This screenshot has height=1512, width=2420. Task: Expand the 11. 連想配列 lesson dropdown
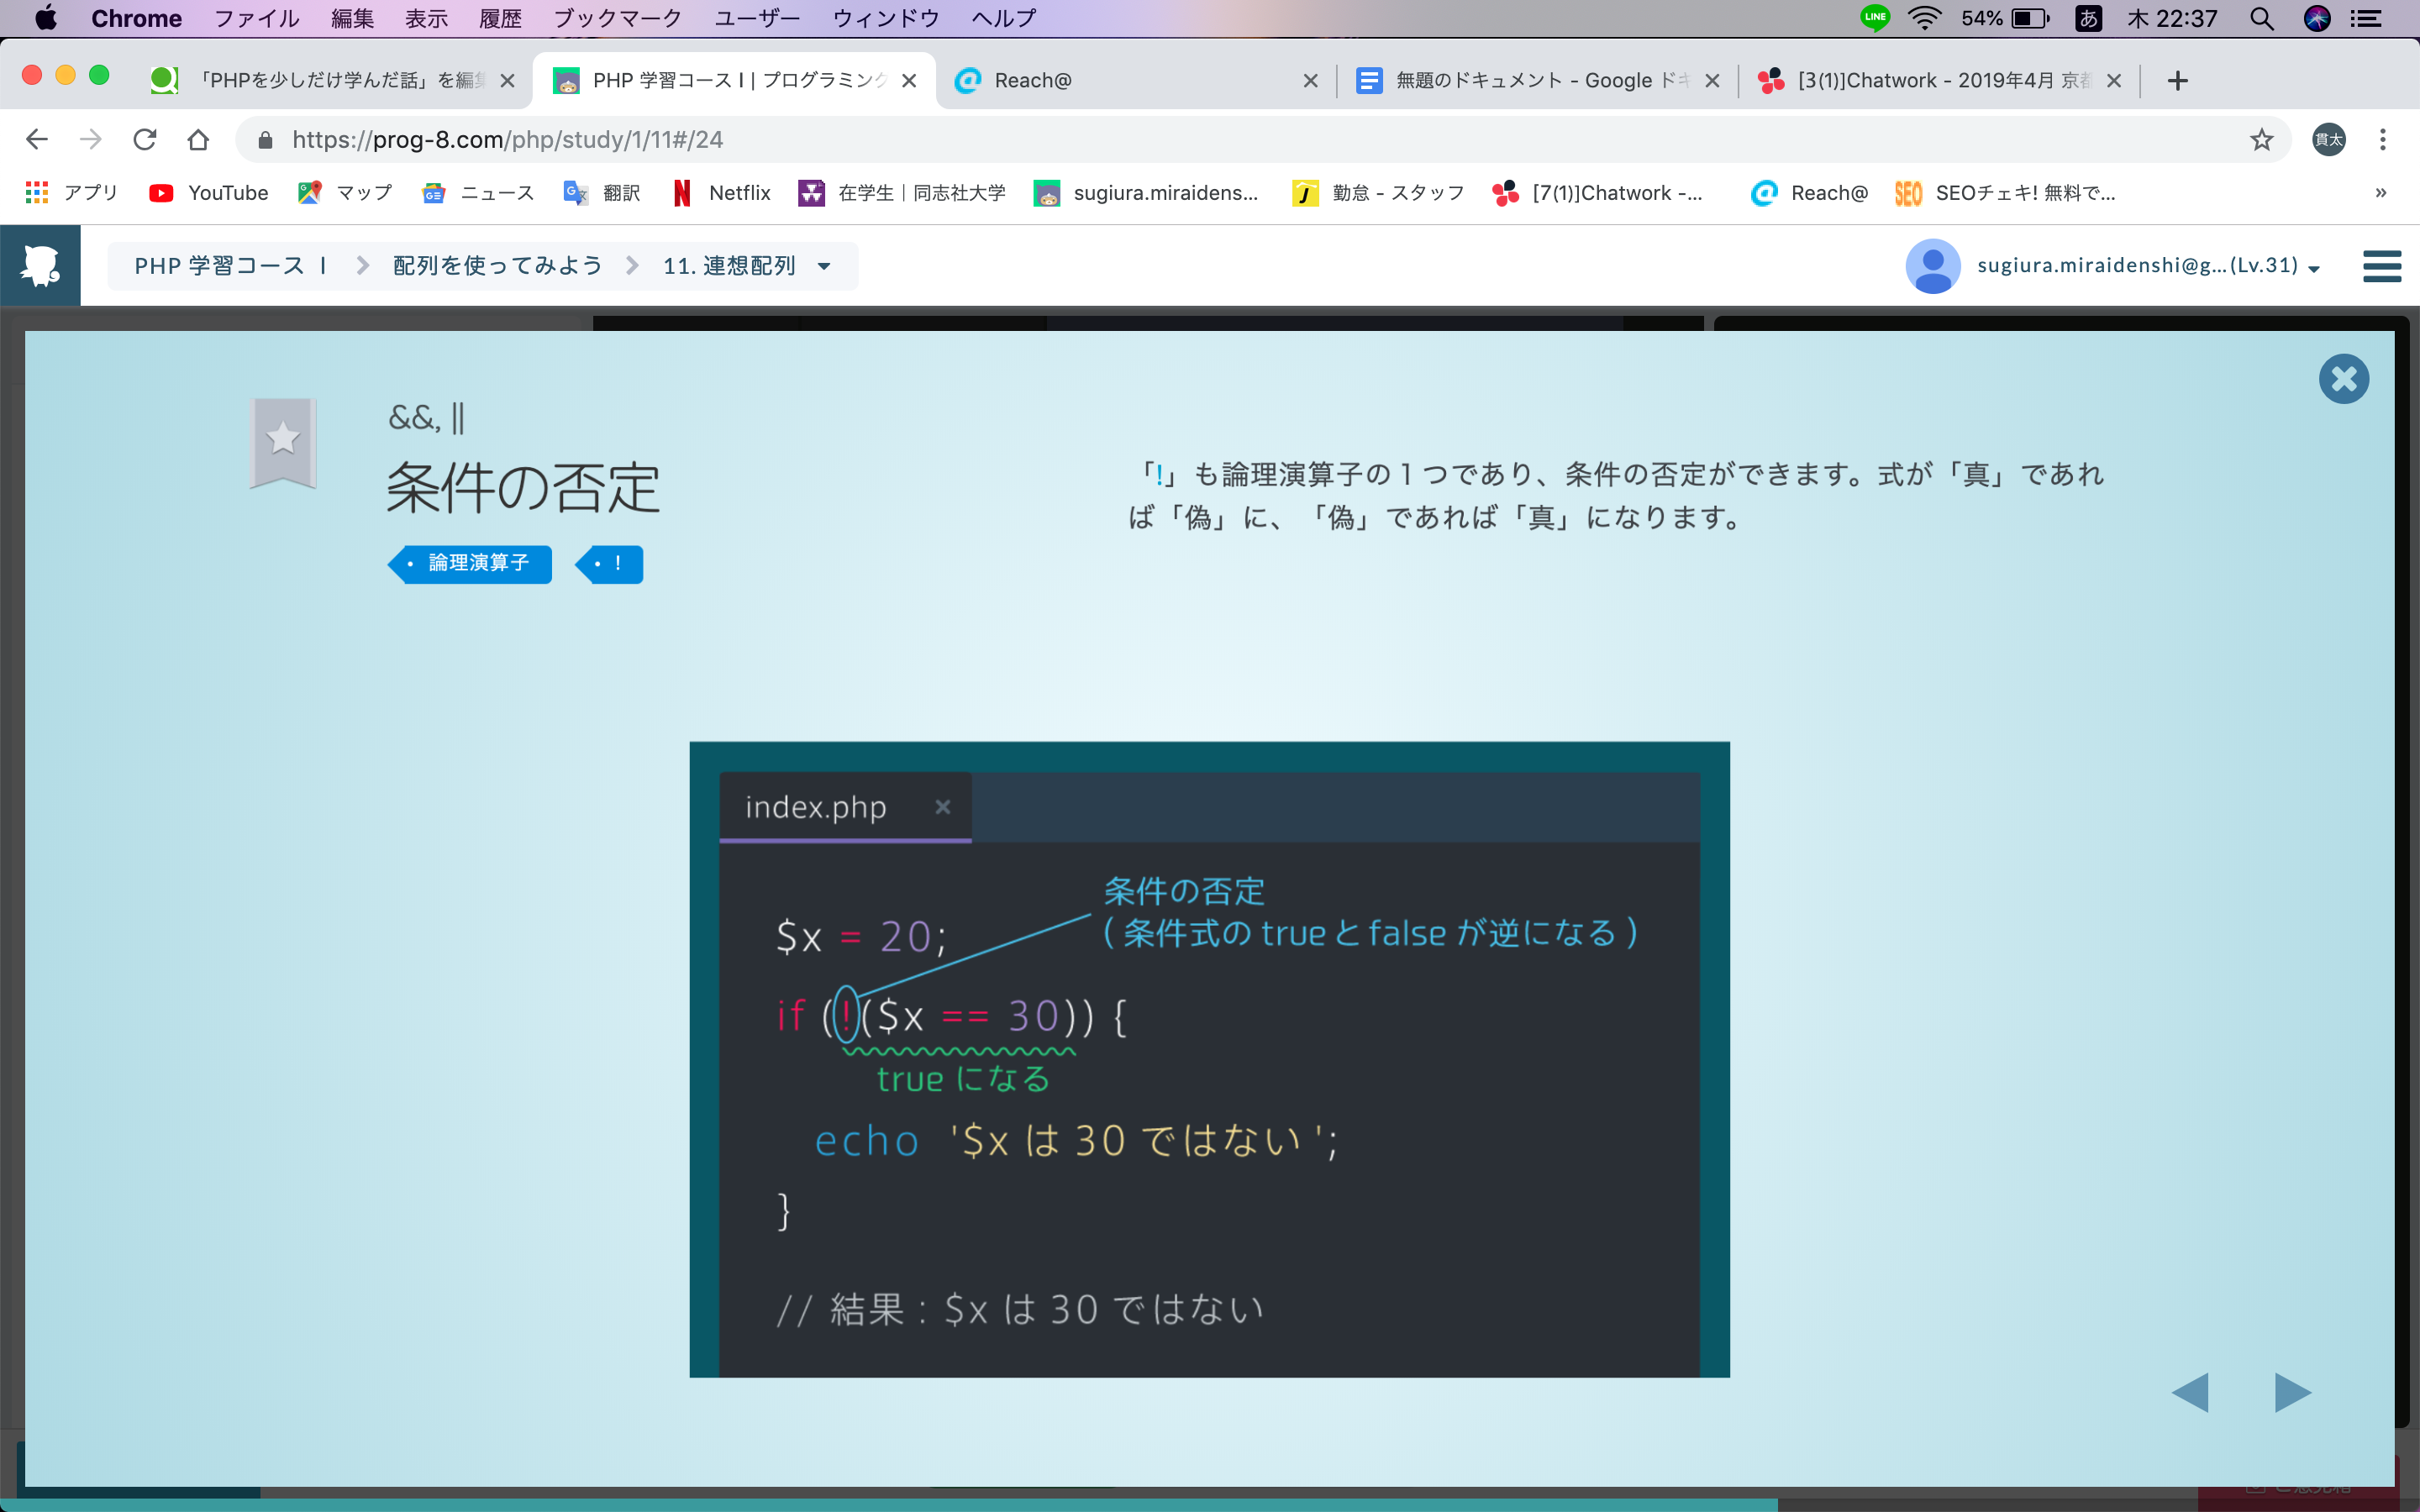pos(747,266)
